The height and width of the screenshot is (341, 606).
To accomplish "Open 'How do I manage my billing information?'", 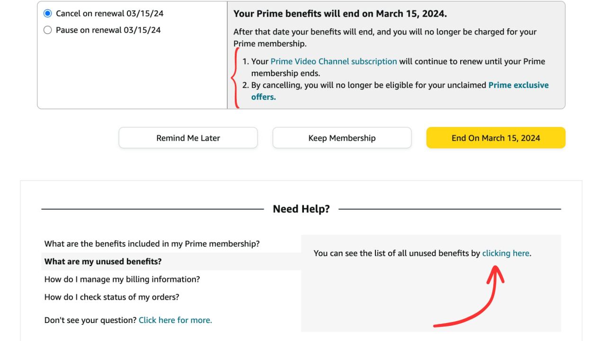I will tap(122, 279).
